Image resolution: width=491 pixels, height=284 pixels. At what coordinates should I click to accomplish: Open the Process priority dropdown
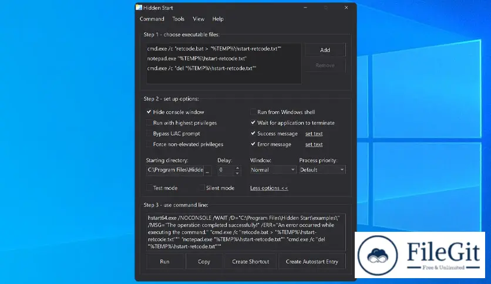pyautogui.click(x=322, y=170)
